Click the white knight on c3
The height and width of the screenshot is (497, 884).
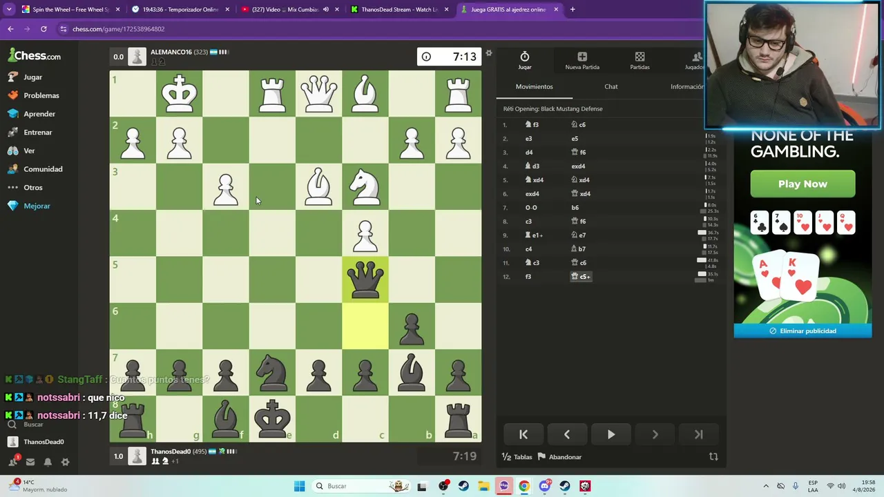[365, 186]
